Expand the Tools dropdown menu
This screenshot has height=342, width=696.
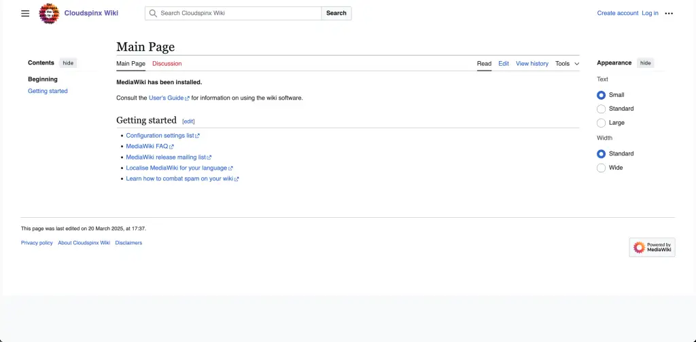tap(568, 64)
